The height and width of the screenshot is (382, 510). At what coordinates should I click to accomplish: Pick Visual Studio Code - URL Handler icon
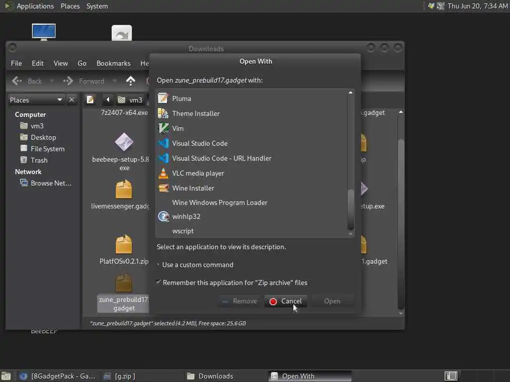click(x=163, y=158)
